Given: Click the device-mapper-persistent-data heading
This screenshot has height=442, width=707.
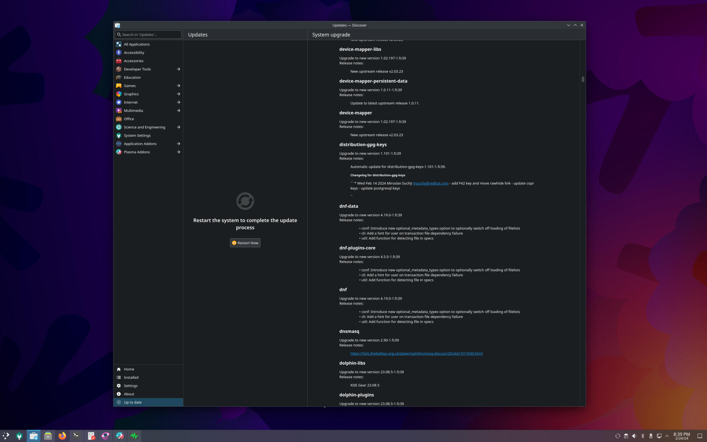Looking at the screenshot, I should 373,81.
